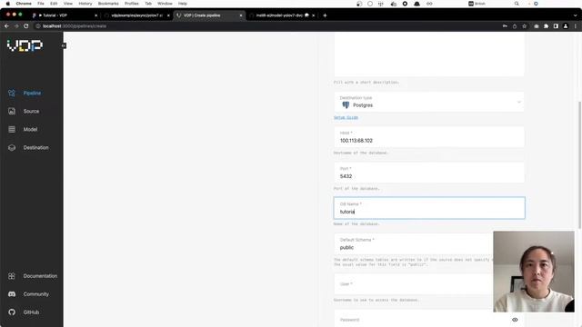
Task: Open the Documentation icon in sidebar
Action: tap(12, 276)
